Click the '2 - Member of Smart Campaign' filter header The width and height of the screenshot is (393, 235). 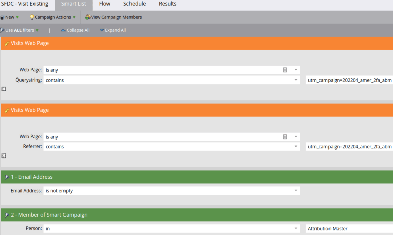(x=197, y=215)
